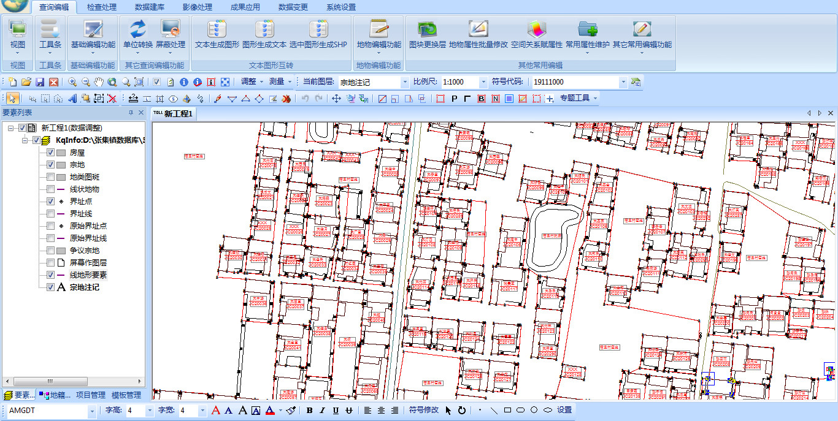
Task: Open the 调整 dropdown menu
Action: pos(252,82)
